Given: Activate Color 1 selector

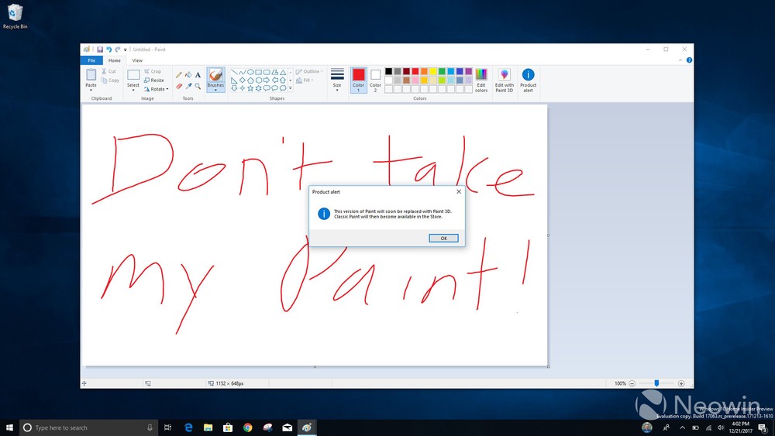Looking at the screenshot, I should pos(358,80).
